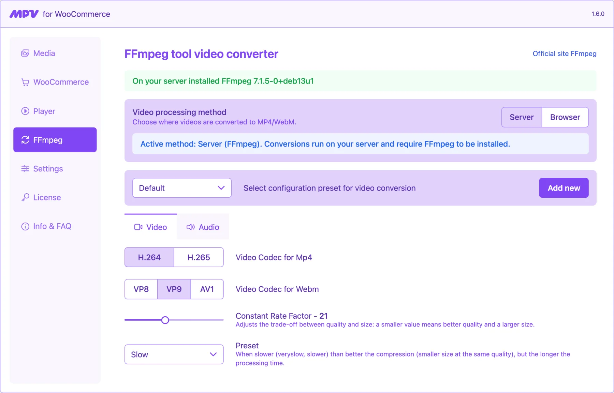Choose the H.265 codec for Mp4
614x393 pixels.
click(x=199, y=257)
